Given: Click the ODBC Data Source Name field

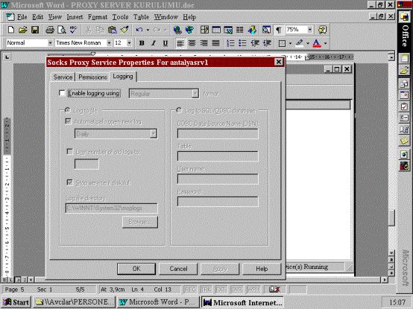Looking at the screenshot, I should point(218,133).
